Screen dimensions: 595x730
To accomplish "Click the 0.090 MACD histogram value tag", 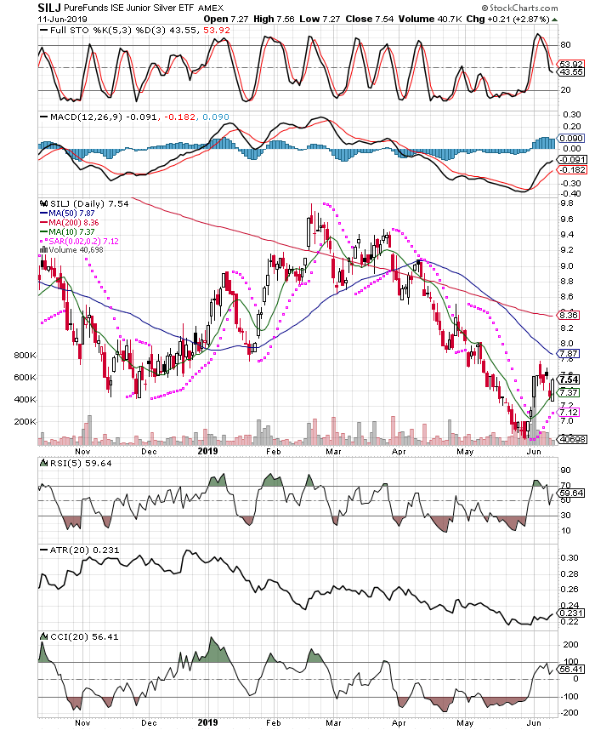I will coord(571,139).
